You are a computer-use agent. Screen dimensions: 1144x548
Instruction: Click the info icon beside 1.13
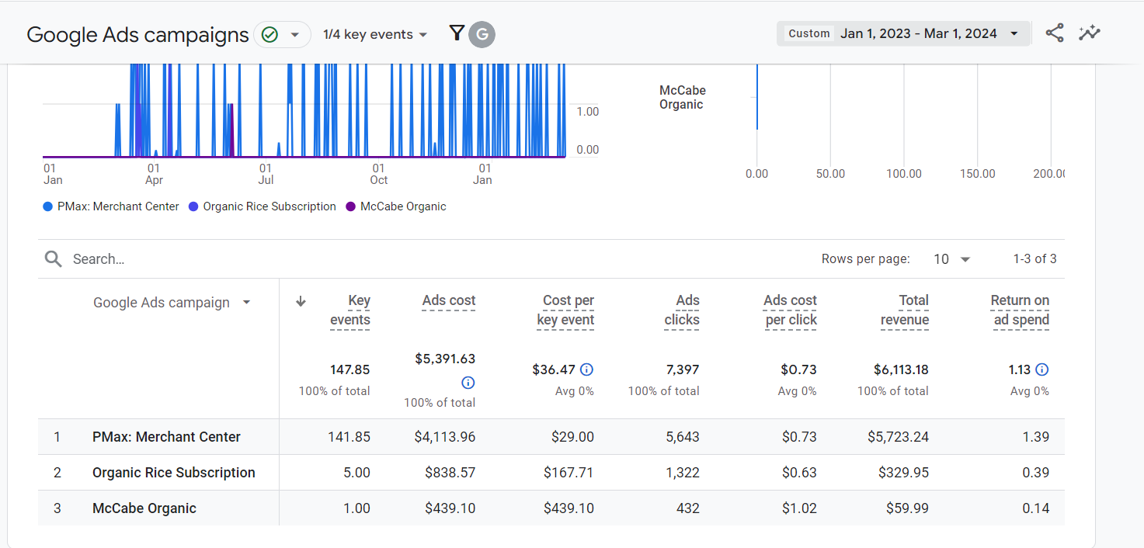coord(1042,369)
